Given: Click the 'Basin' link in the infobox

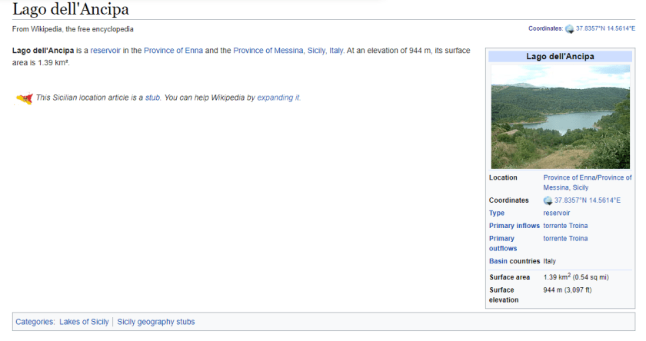Looking at the screenshot, I should pyautogui.click(x=498, y=262).
